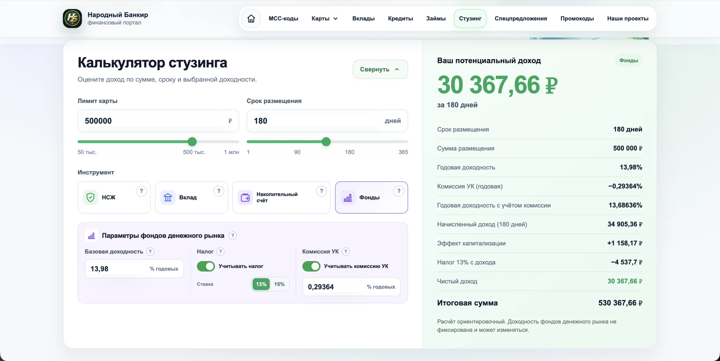Open help for Накопительный счёт

click(321, 191)
